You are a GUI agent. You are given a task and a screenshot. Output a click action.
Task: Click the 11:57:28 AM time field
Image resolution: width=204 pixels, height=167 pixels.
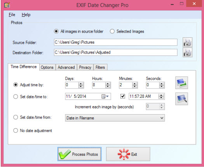(144, 96)
